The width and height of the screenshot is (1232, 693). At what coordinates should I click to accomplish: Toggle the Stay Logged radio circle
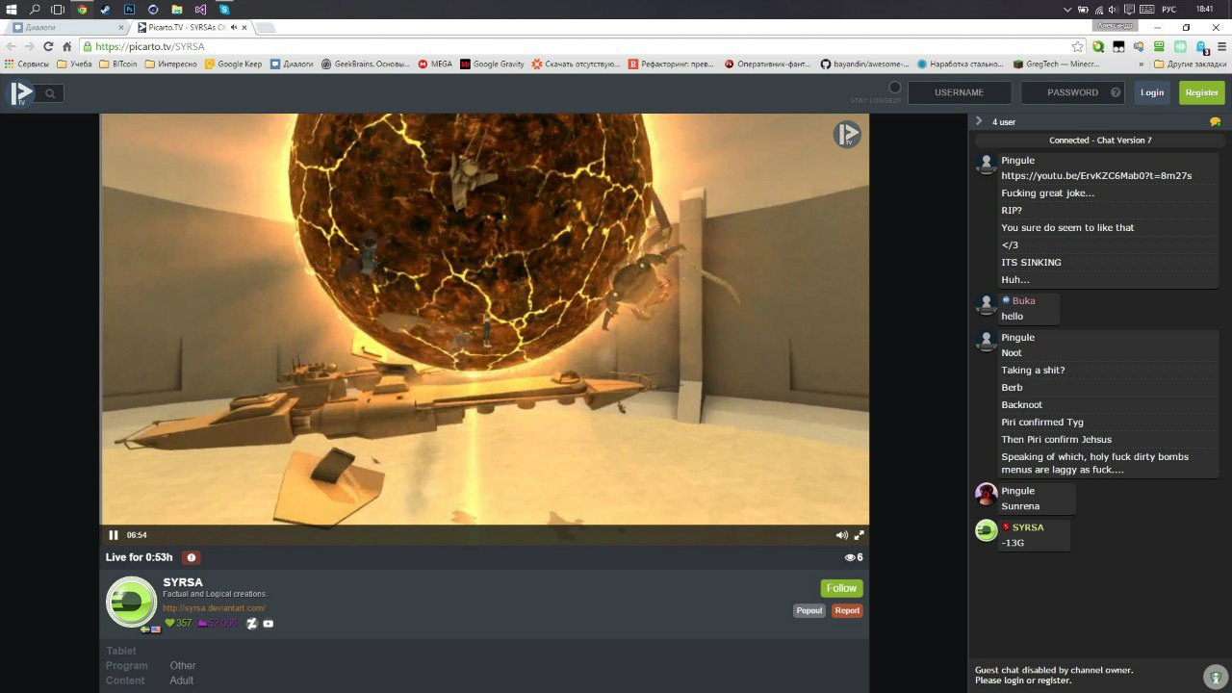pyautogui.click(x=894, y=88)
